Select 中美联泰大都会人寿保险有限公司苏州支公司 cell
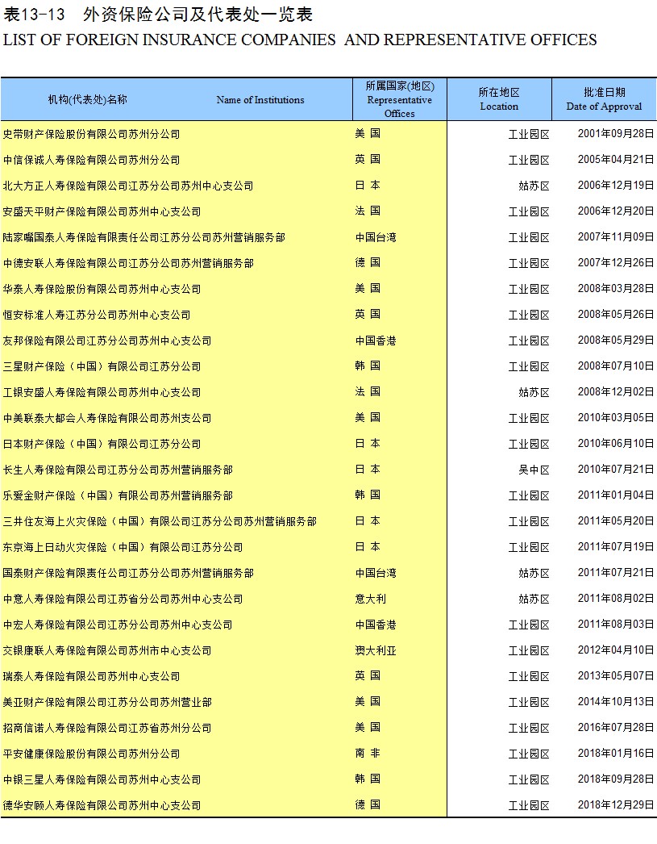Viewport: 657px width, 844px height. pos(107,418)
